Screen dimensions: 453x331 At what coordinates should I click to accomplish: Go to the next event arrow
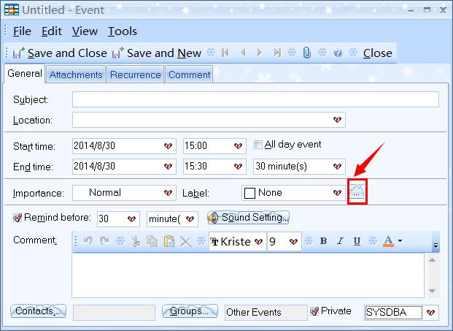point(259,53)
